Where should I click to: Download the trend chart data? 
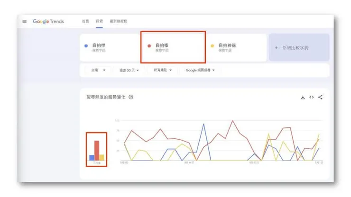coord(303,97)
